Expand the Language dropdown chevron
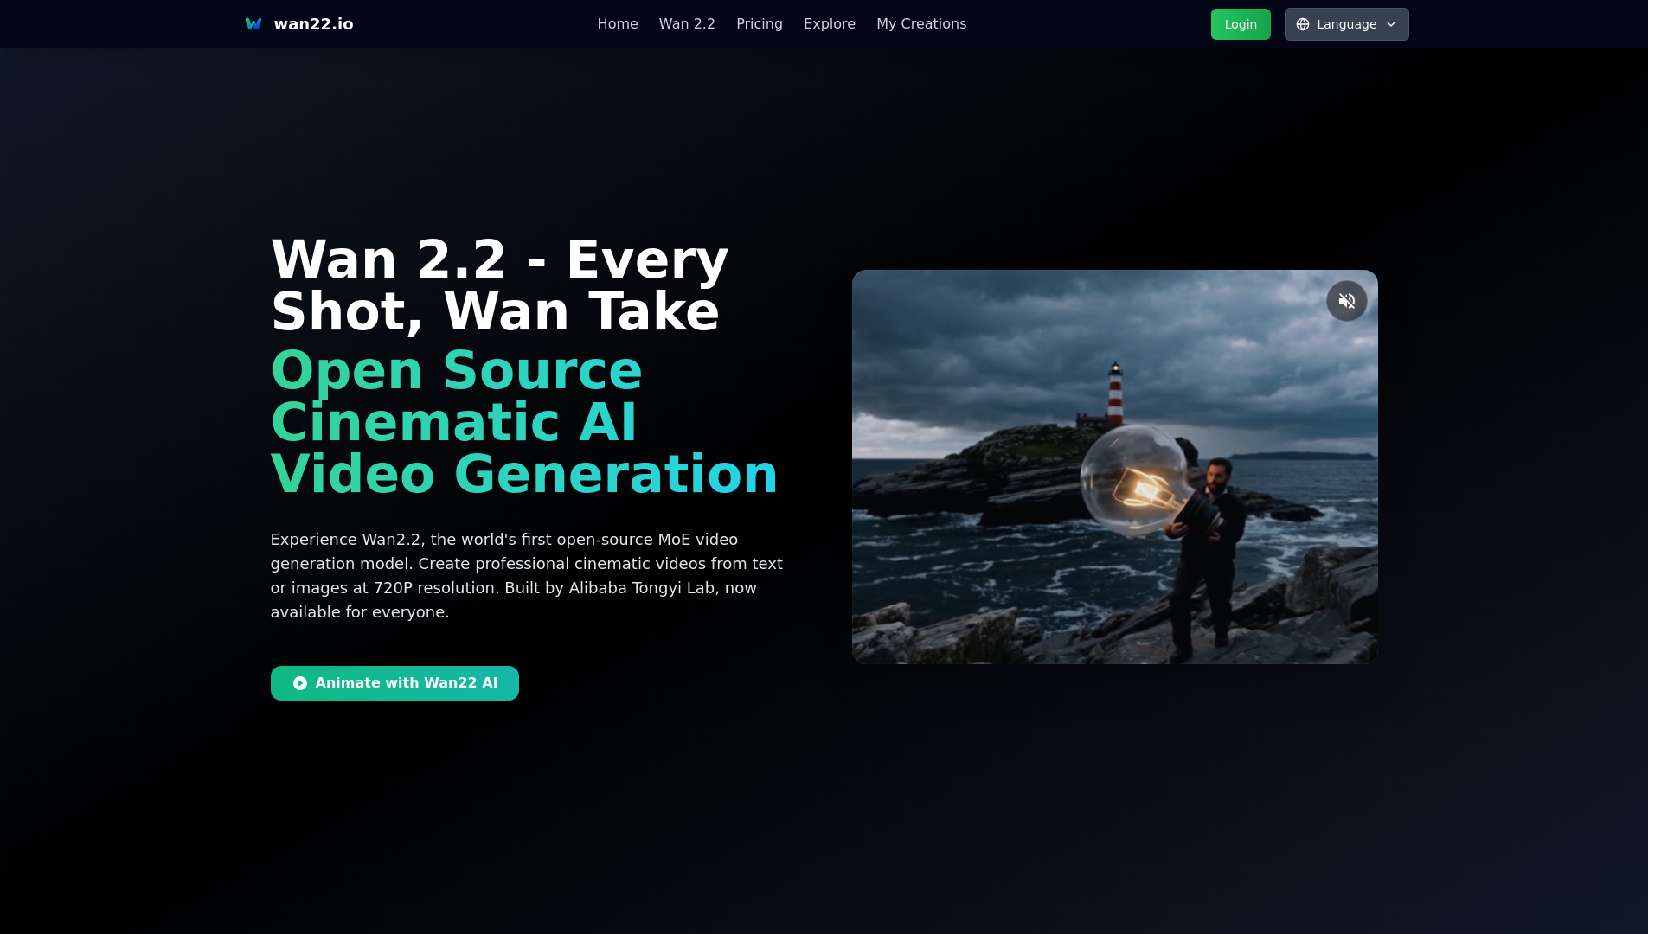 pyautogui.click(x=1391, y=24)
